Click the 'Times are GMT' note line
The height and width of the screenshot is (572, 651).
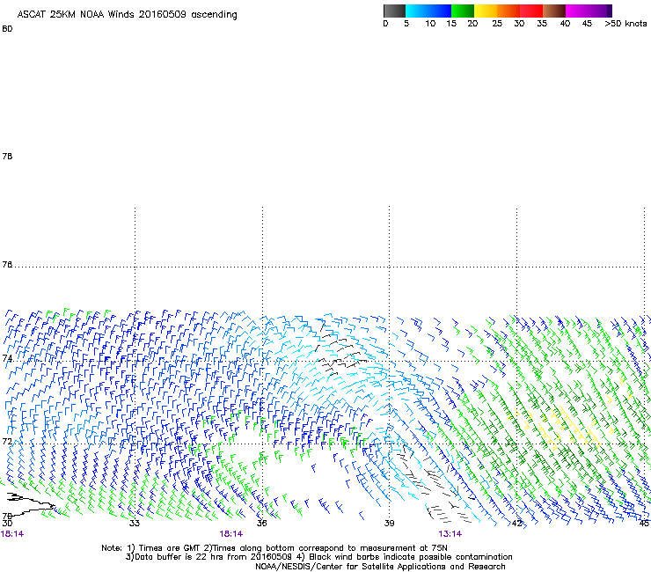coord(274,548)
